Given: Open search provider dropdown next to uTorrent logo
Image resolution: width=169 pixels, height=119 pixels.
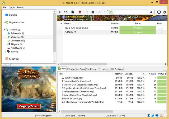Looking at the screenshot, I should click(115, 12).
